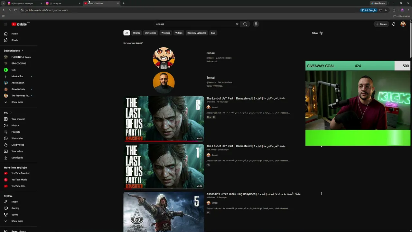Close the snnsei - YouTube tab
Screen dimensions: 412x232
point(118,3)
